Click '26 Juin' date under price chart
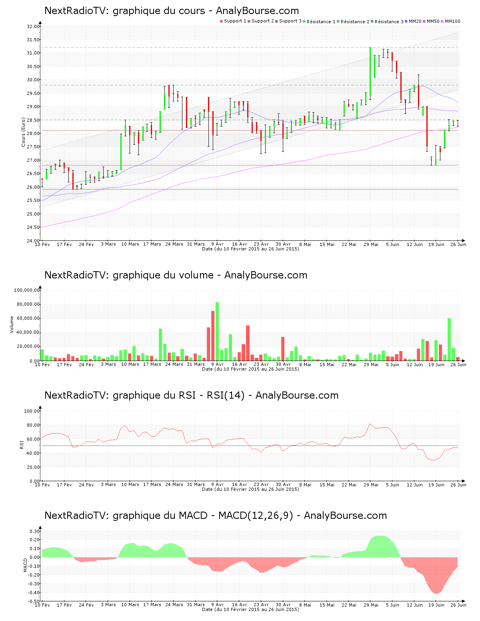The height and width of the screenshot is (621, 480). (x=458, y=244)
